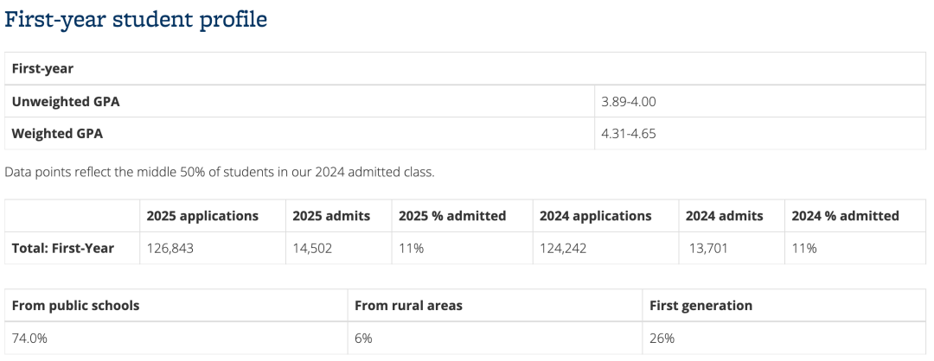Image resolution: width=934 pixels, height=361 pixels.
Task: Select the First-year table header cell
Action: (465, 68)
